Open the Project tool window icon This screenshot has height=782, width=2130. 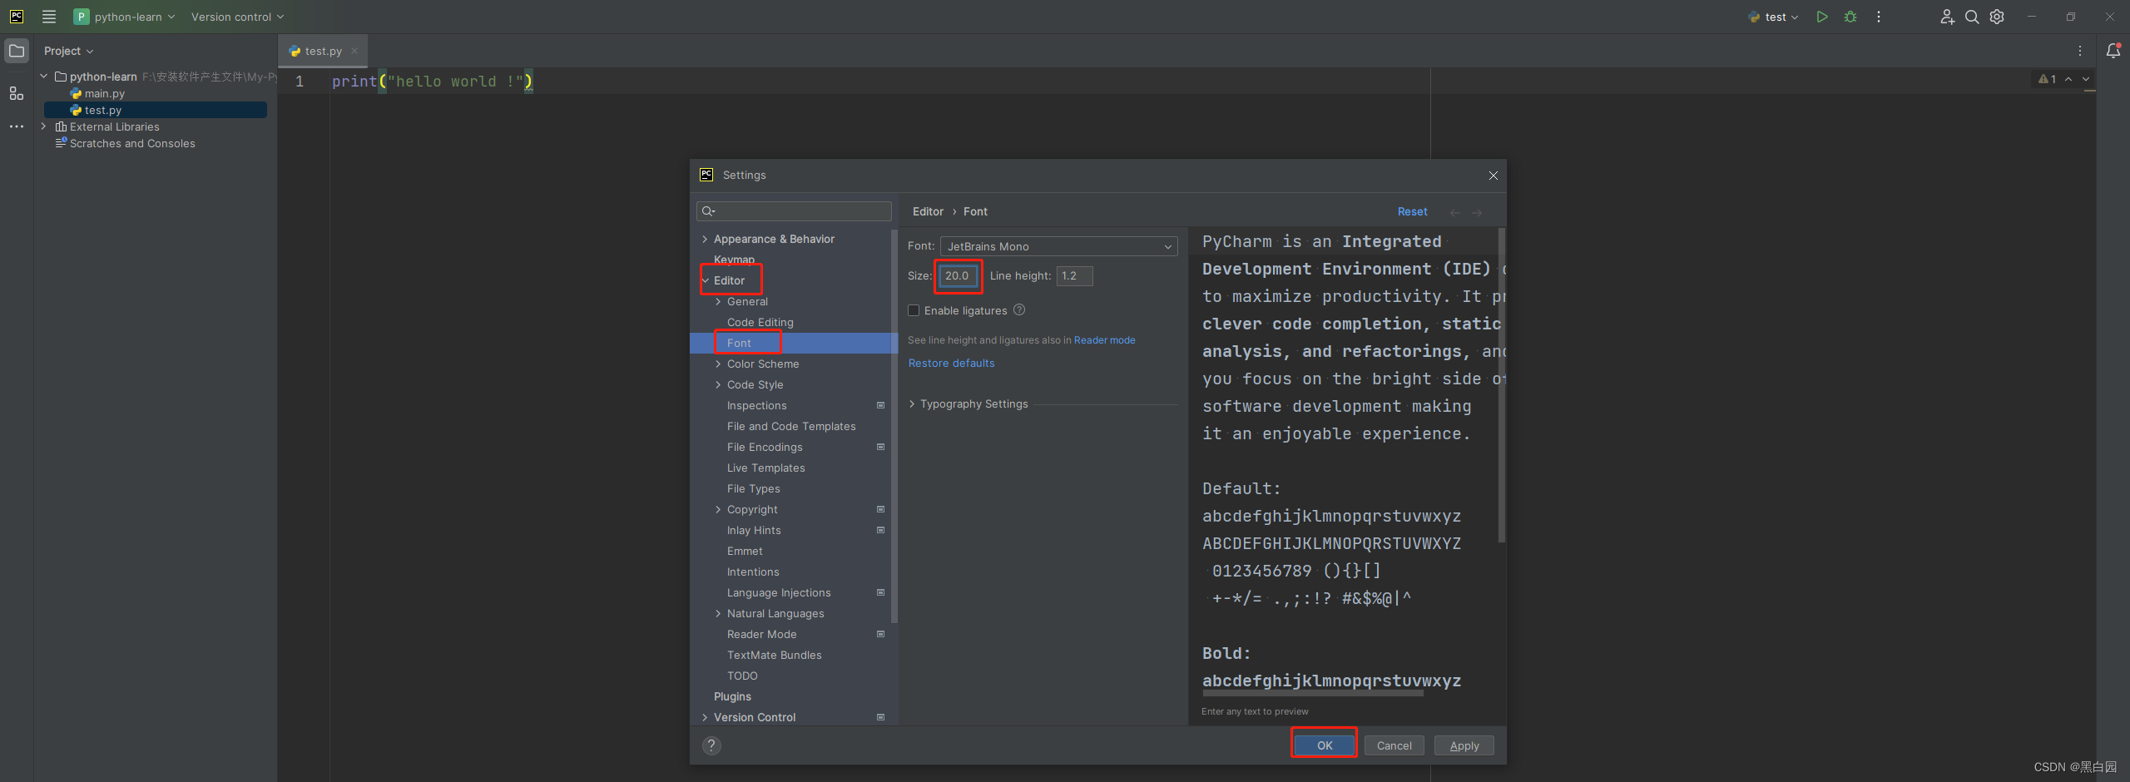point(17,51)
